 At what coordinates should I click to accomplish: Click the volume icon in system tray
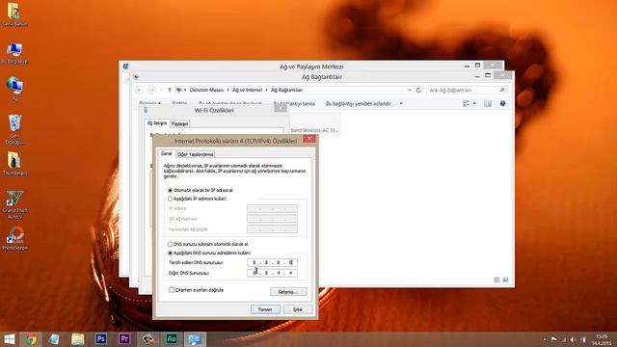pyautogui.click(x=573, y=339)
